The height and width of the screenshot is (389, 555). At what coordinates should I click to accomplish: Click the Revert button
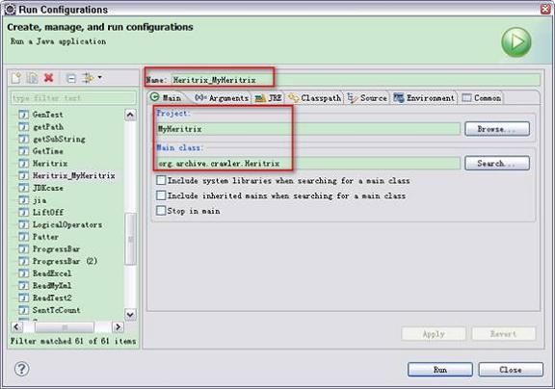[x=504, y=333]
